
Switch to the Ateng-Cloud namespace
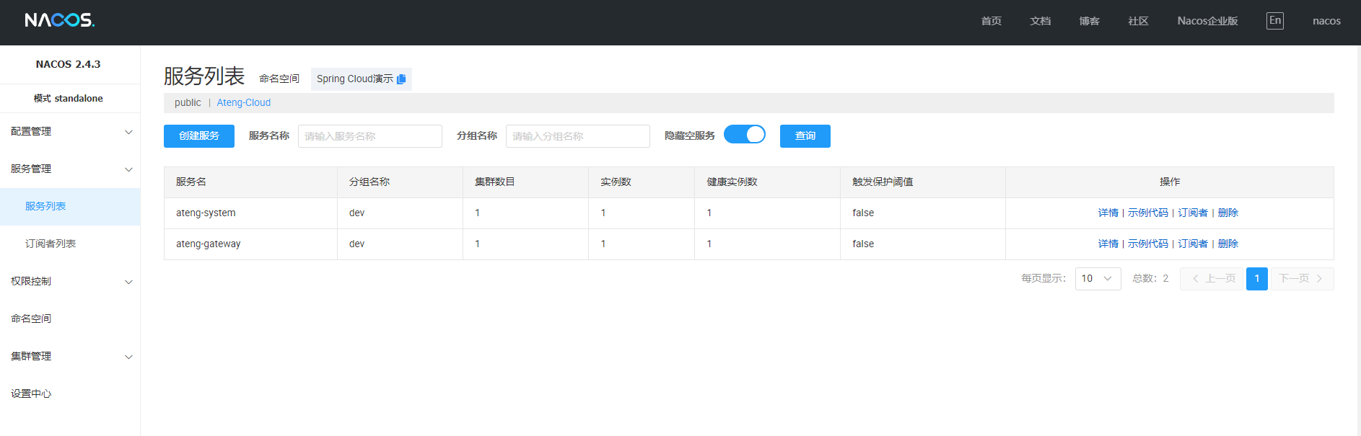pos(243,103)
